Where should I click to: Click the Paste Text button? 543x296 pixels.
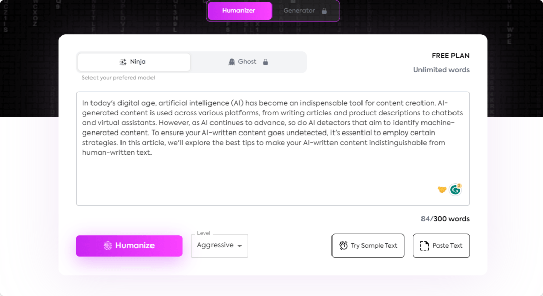[441, 245]
